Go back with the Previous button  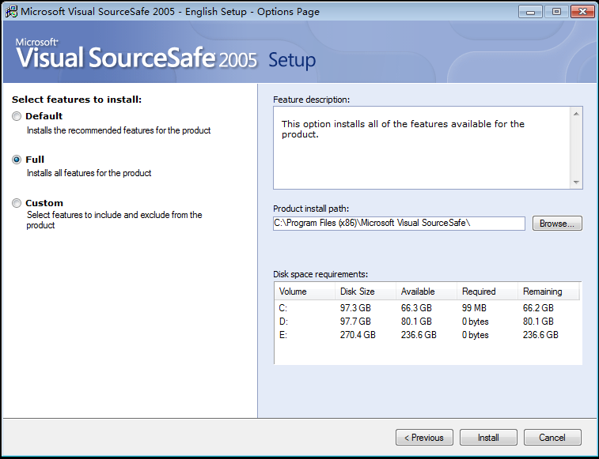point(425,438)
